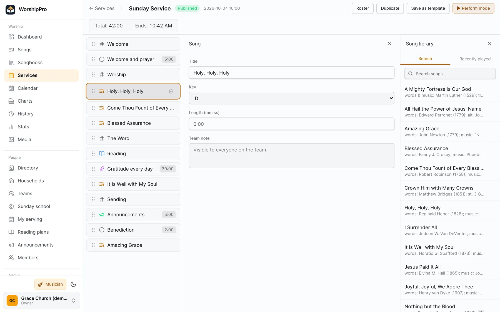This screenshot has width=500, height=312.
Task: Choose All Hail the Power of Jesus' Name
Action: [x=450, y=112]
